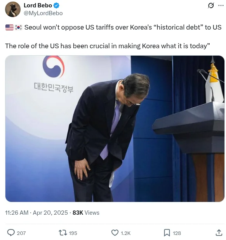Open the three-dot more options menu
Image resolution: width=226 pixels, height=240 pixels.
(x=221, y=5)
